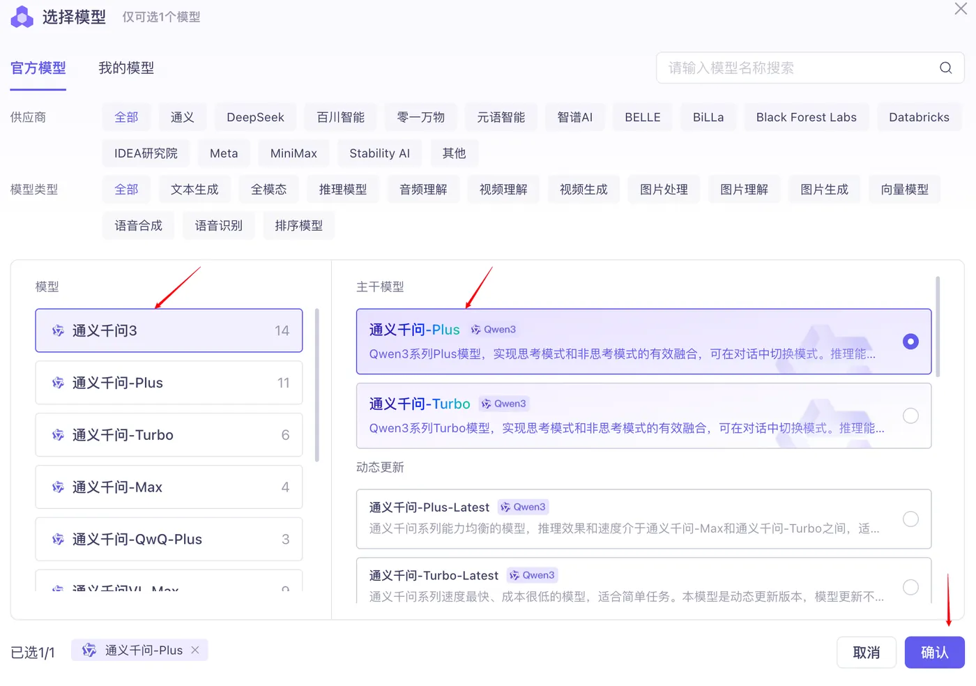Click the model cards panel scrollbar

coord(938,326)
